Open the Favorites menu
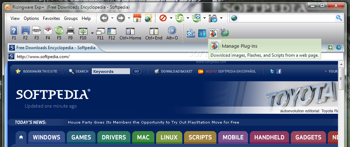 point(51,18)
